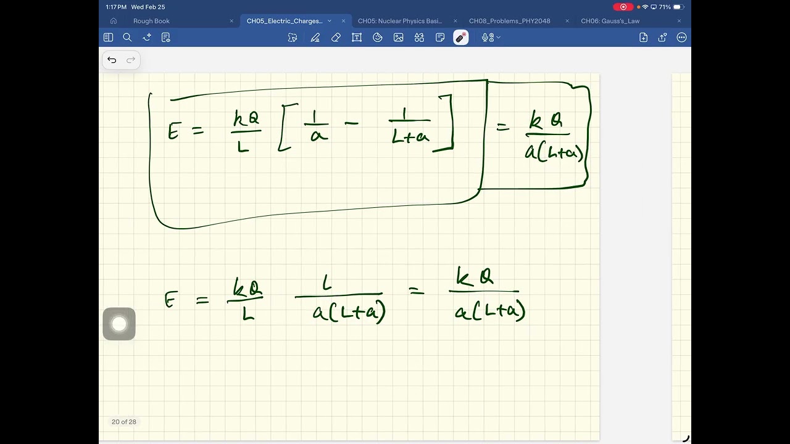The image size is (790, 444).
Task: Close the CH05: Nuclear Physics tab
Action: click(x=455, y=21)
